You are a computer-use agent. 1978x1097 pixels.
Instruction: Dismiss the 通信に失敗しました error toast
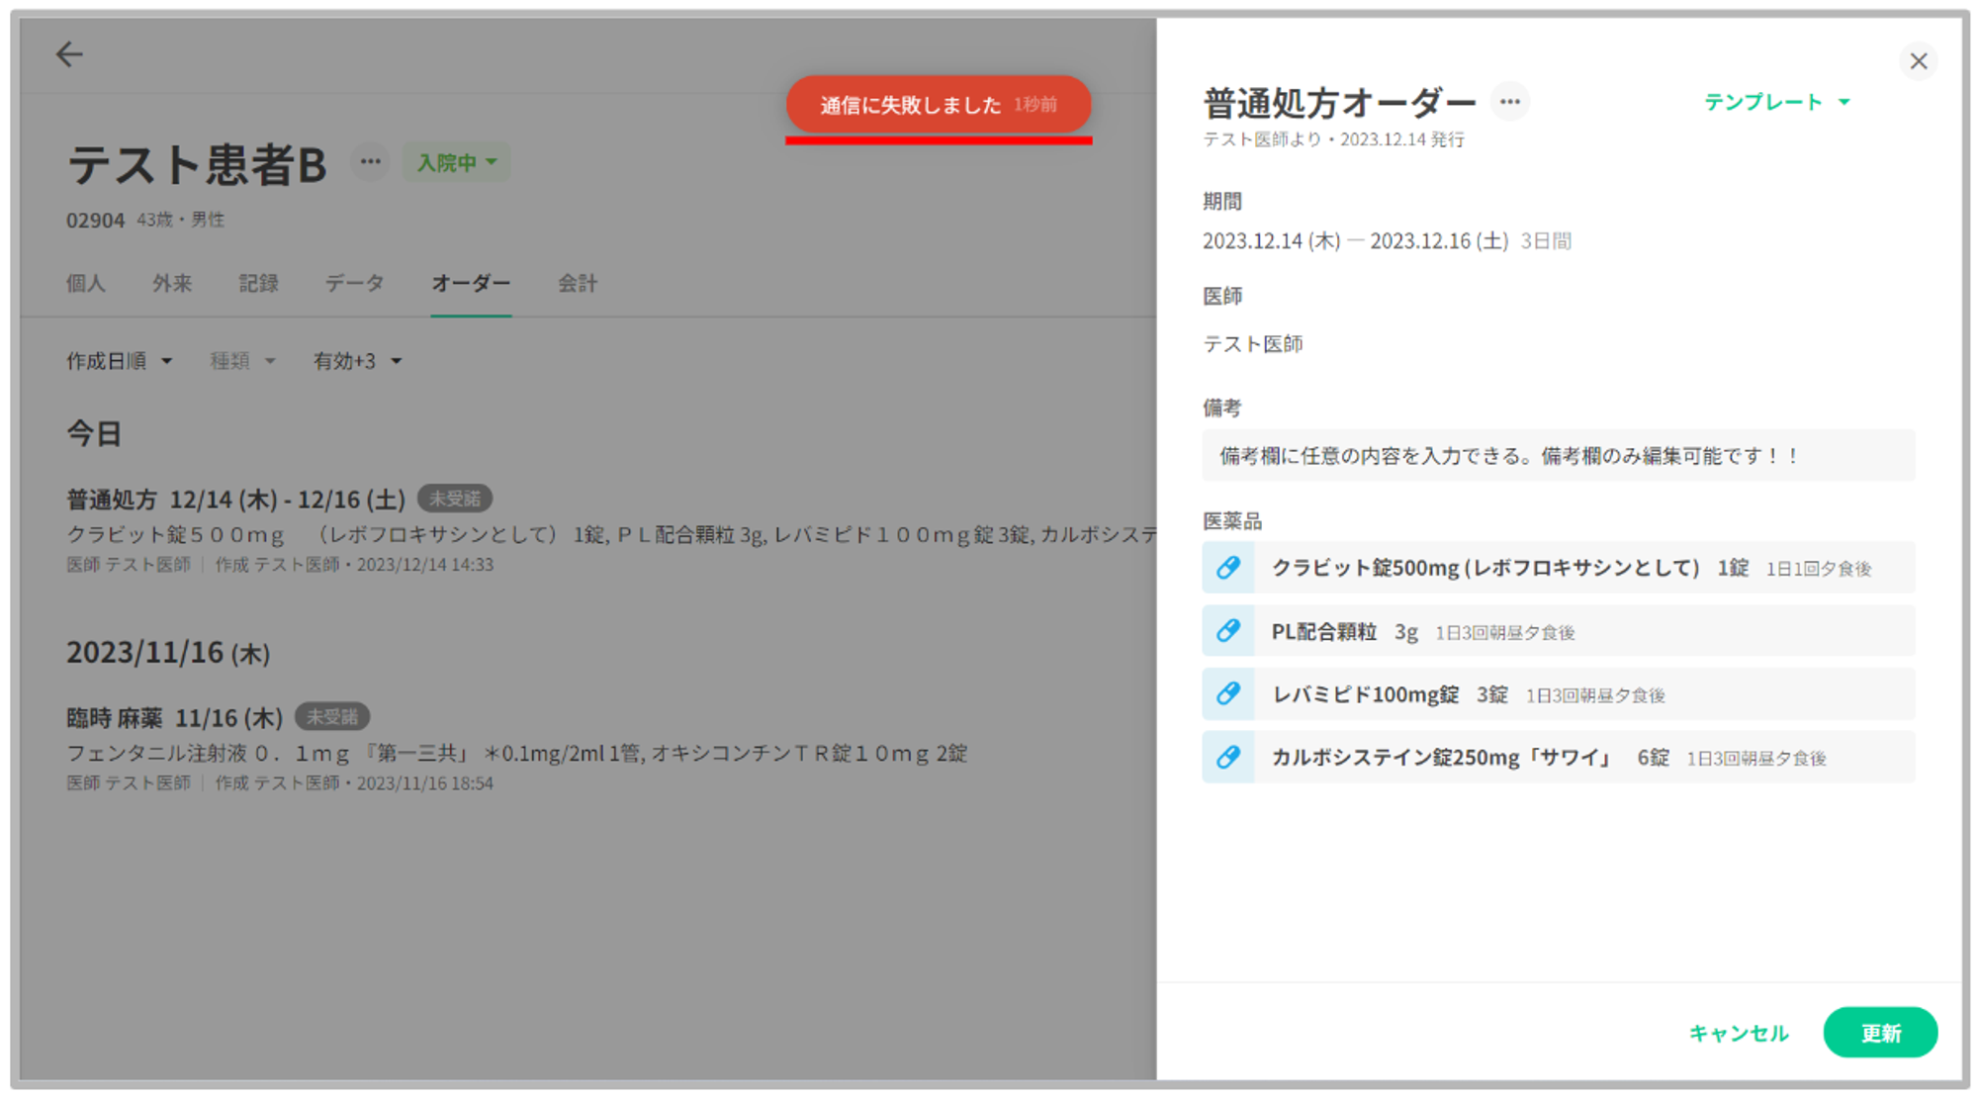[938, 105]
